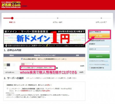Click the お名前.com logo
115x104 pixels.
[11, 5]
